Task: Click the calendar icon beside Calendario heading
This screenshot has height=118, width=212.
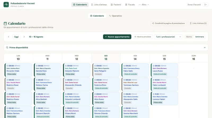Action: point(5,24)
